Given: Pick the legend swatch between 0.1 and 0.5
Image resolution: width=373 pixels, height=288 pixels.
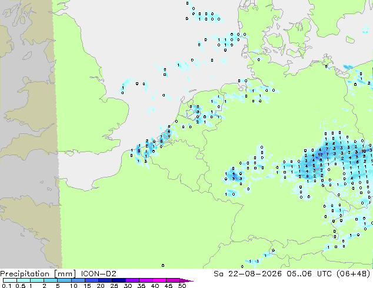Looking at the screenshot, I should pyautogui.click(x=10, y=280).
